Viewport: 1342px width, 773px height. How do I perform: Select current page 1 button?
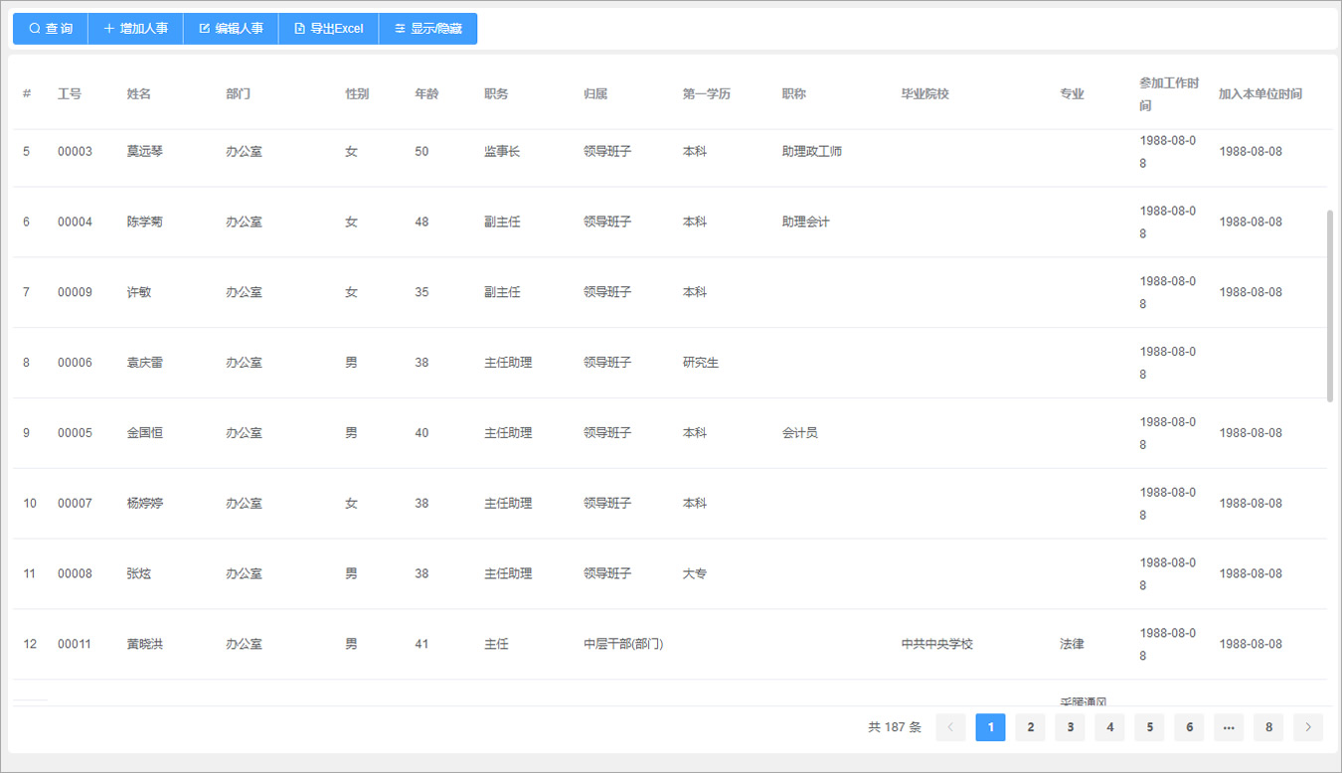coord(990,727)
